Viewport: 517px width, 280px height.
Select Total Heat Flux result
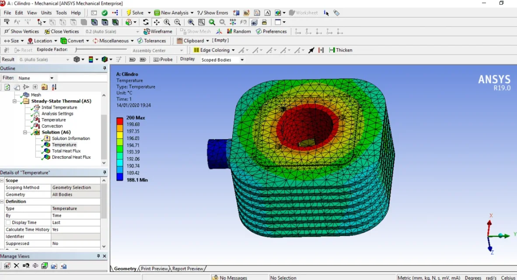pos(66,151)
